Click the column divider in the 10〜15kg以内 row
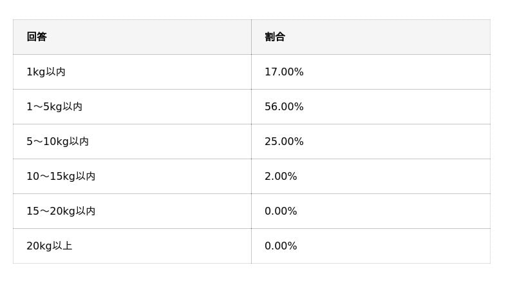The height and width of the screenshot is (283, 515). 251,176
